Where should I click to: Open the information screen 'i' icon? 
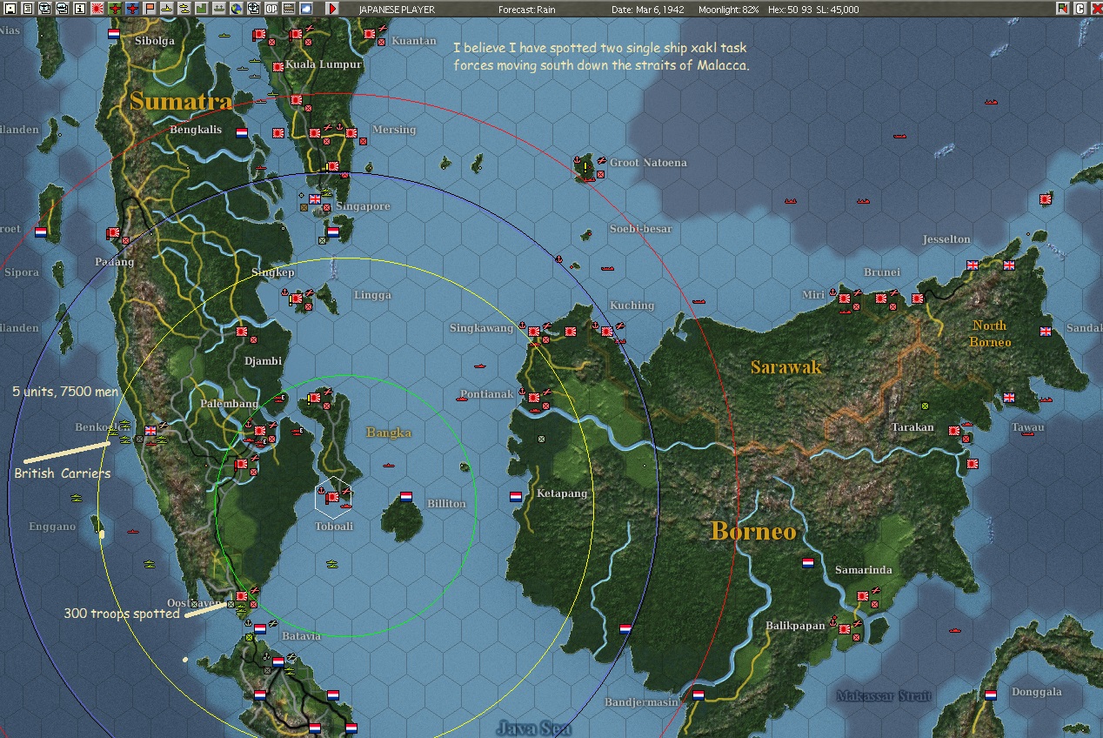80,9
